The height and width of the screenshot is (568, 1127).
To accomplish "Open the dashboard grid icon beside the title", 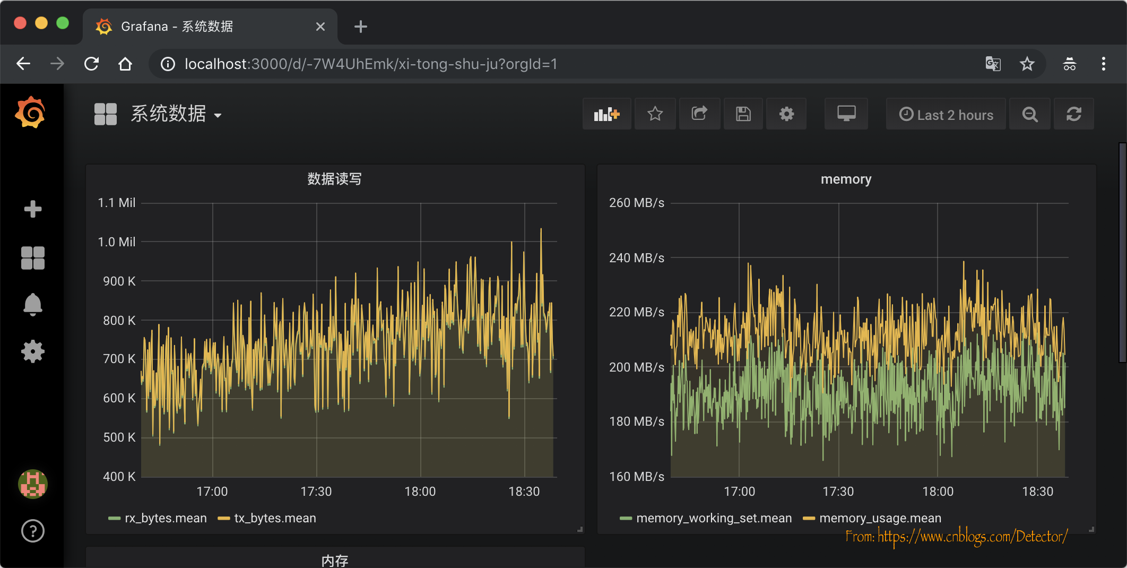I will (106, 114).
